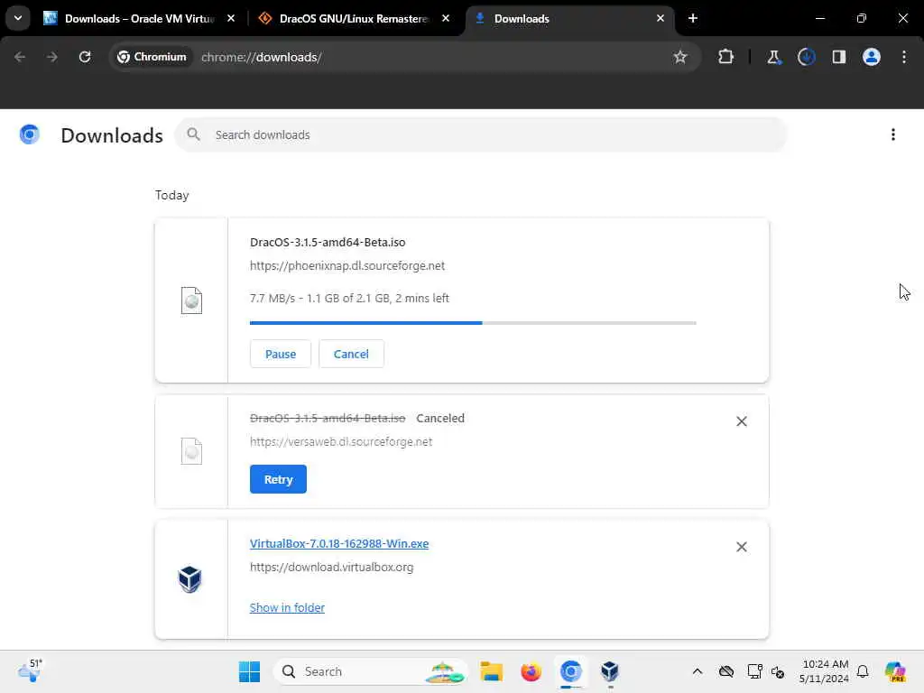
Task: Open a new browser tab
Action: pos(693,18)
